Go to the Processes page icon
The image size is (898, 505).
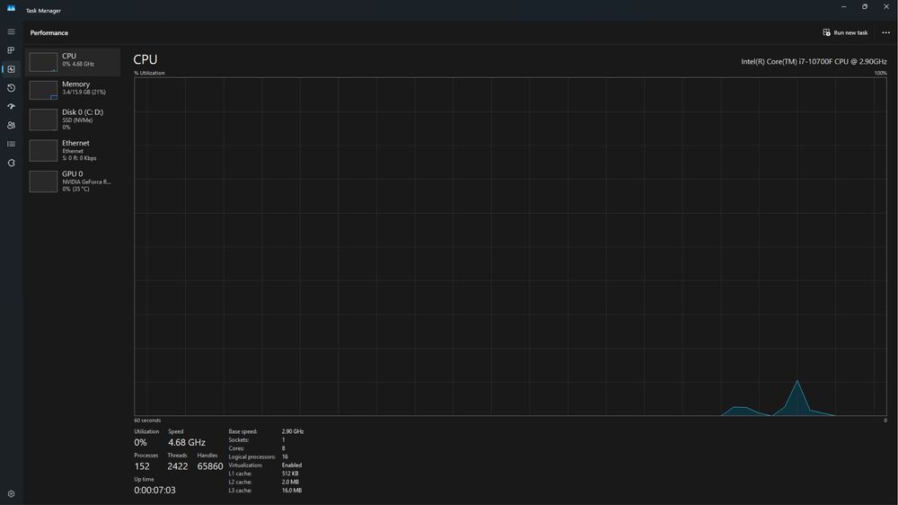[11, 50]
